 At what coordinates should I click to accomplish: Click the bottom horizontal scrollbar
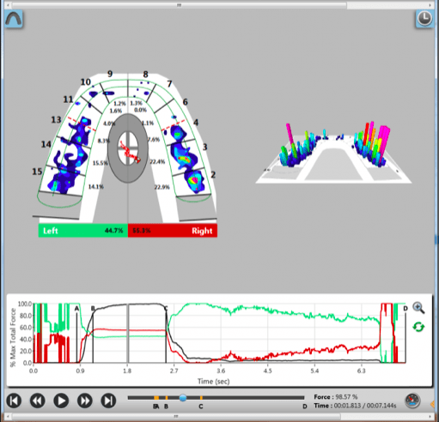[176, 416]
